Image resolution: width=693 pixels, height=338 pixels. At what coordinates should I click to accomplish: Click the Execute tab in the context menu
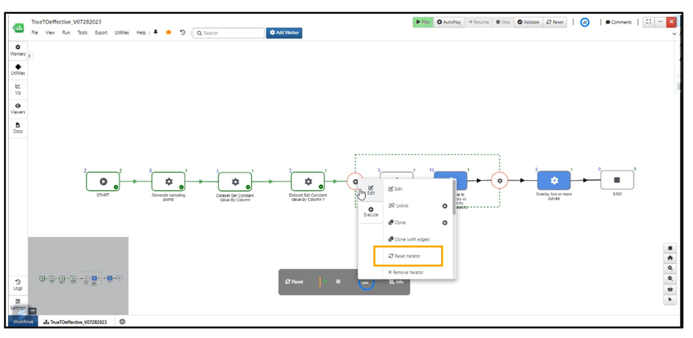371,212
